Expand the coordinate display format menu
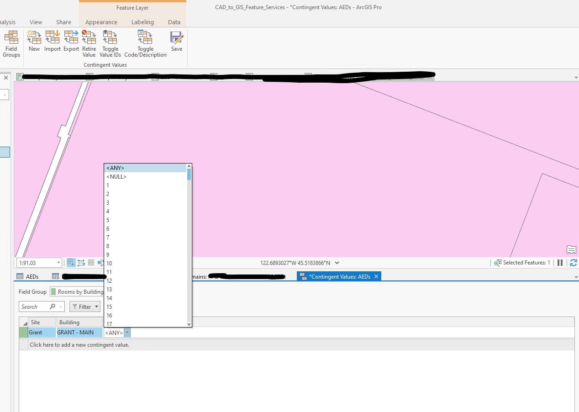This screenshot has width=579, height=412. (x=337, y=263)
